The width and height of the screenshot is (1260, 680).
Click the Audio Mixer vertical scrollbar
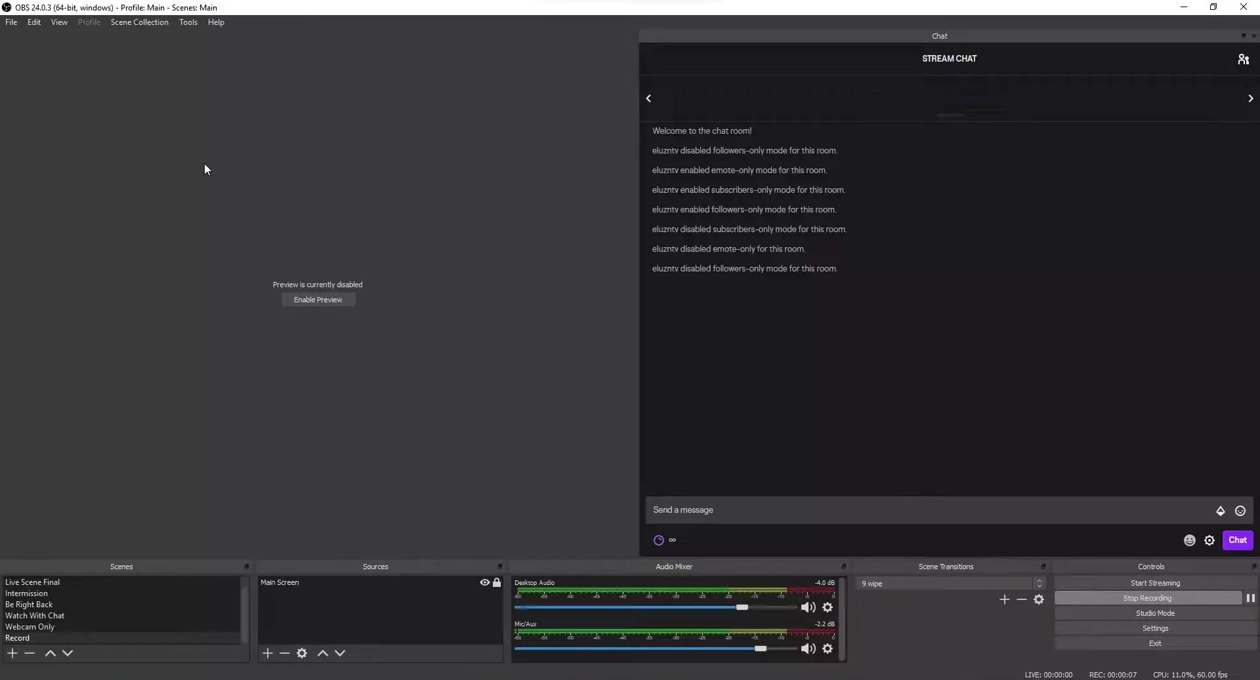[x=841, y=618]
